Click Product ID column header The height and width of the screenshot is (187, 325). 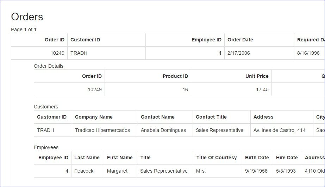[x=175, y=76]
